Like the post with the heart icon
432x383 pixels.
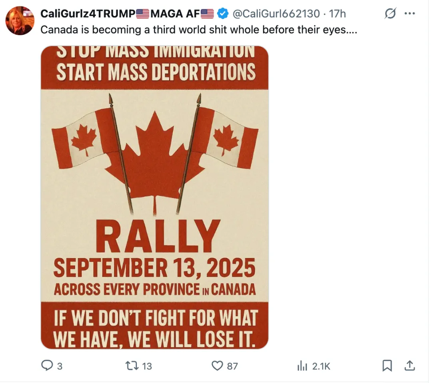point(217,365)
